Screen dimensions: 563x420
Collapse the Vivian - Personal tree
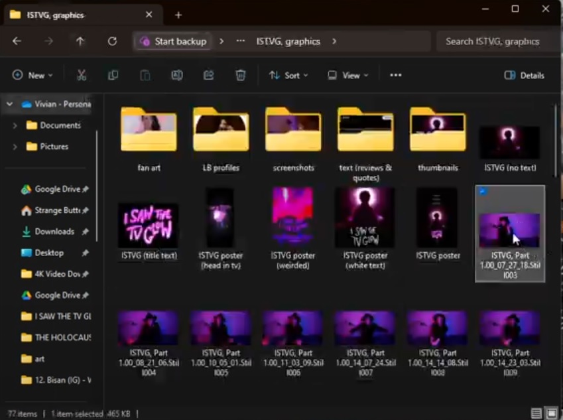(10, 104)
